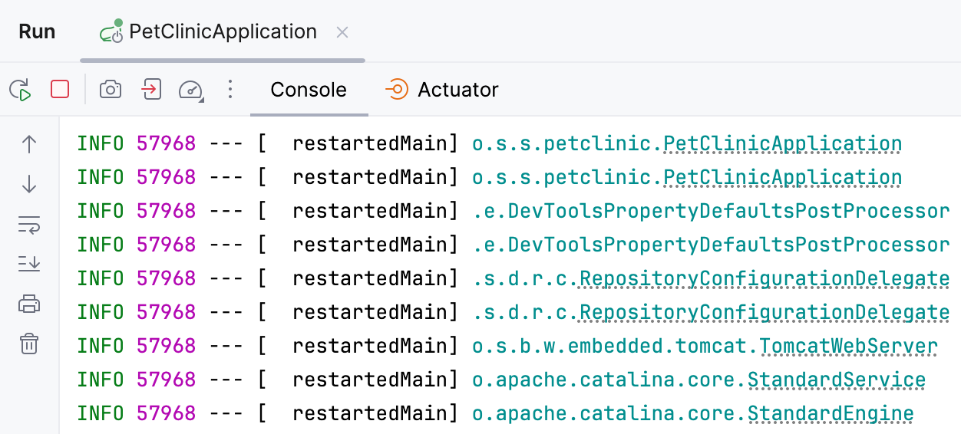Toggle soft-wrap for console output
The image size is (961, 434).
(29, 225)
